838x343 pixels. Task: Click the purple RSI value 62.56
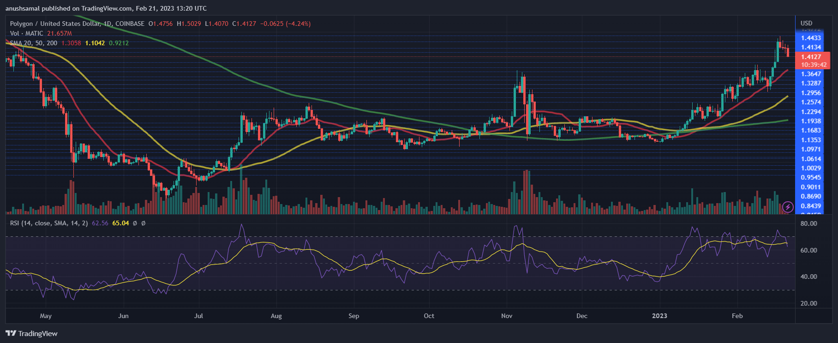pos(100,223)
